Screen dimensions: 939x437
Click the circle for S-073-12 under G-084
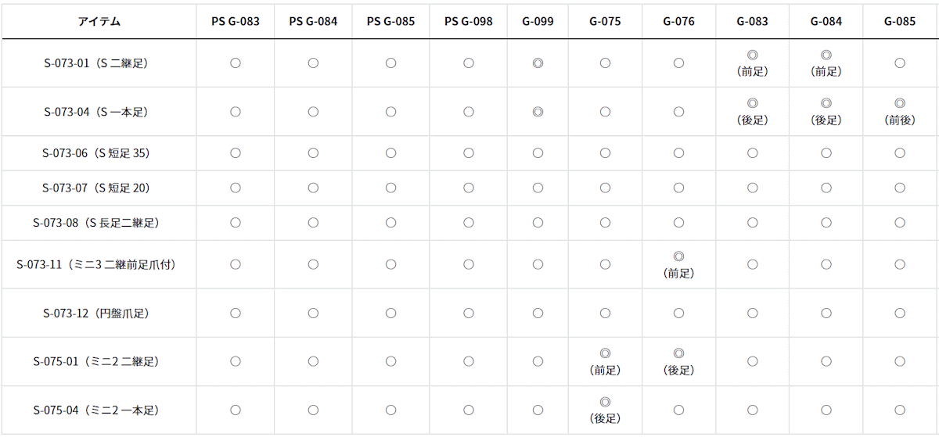826,313
